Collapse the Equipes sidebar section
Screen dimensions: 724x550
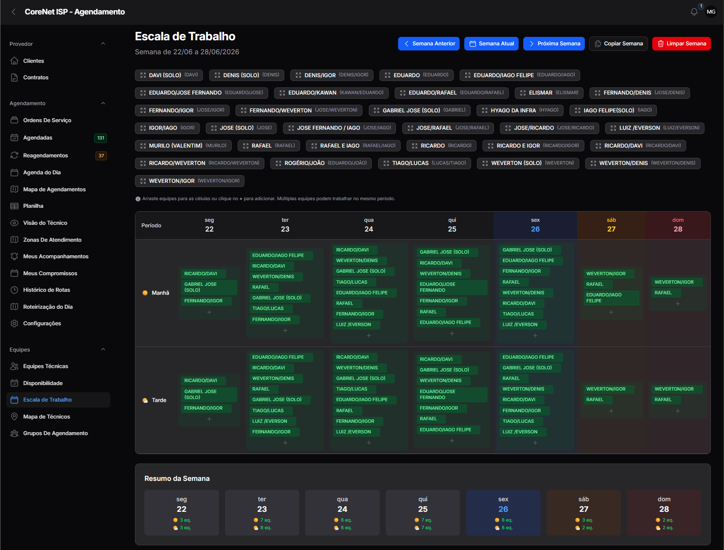[x=103, y=349]
